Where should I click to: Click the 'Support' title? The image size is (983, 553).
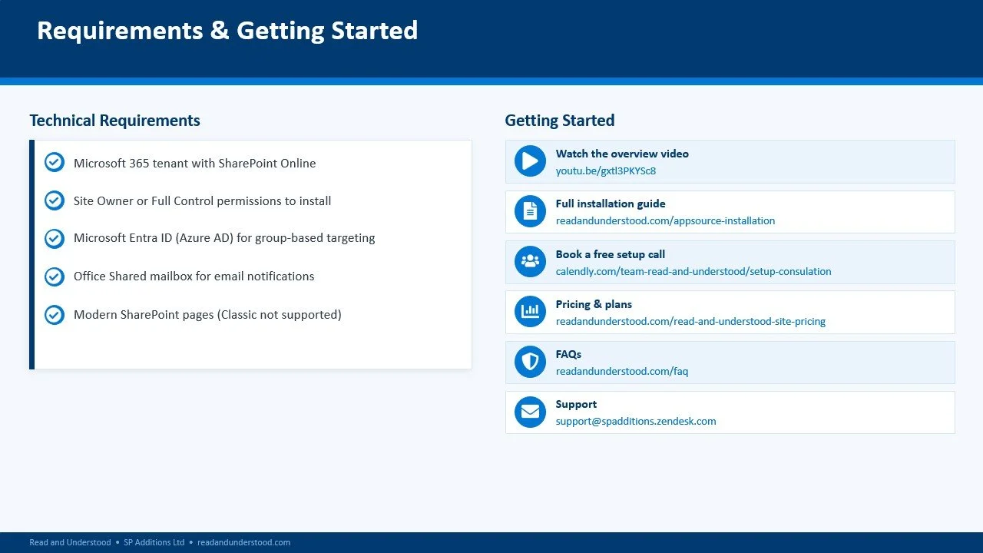coord(576,404)
